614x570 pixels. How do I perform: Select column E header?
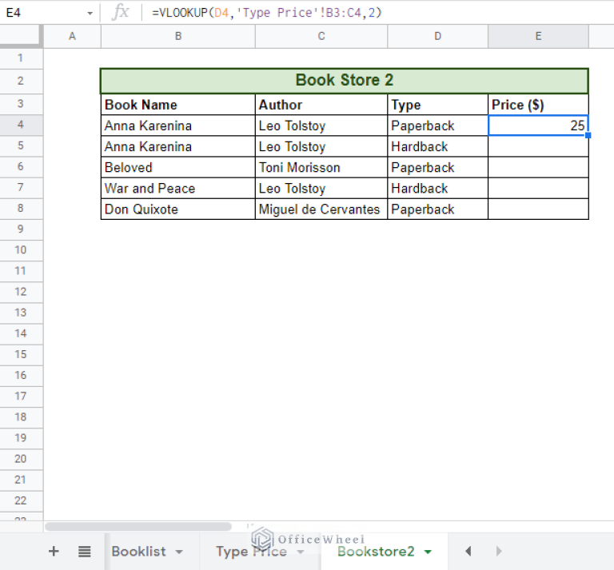pos(538,37)
